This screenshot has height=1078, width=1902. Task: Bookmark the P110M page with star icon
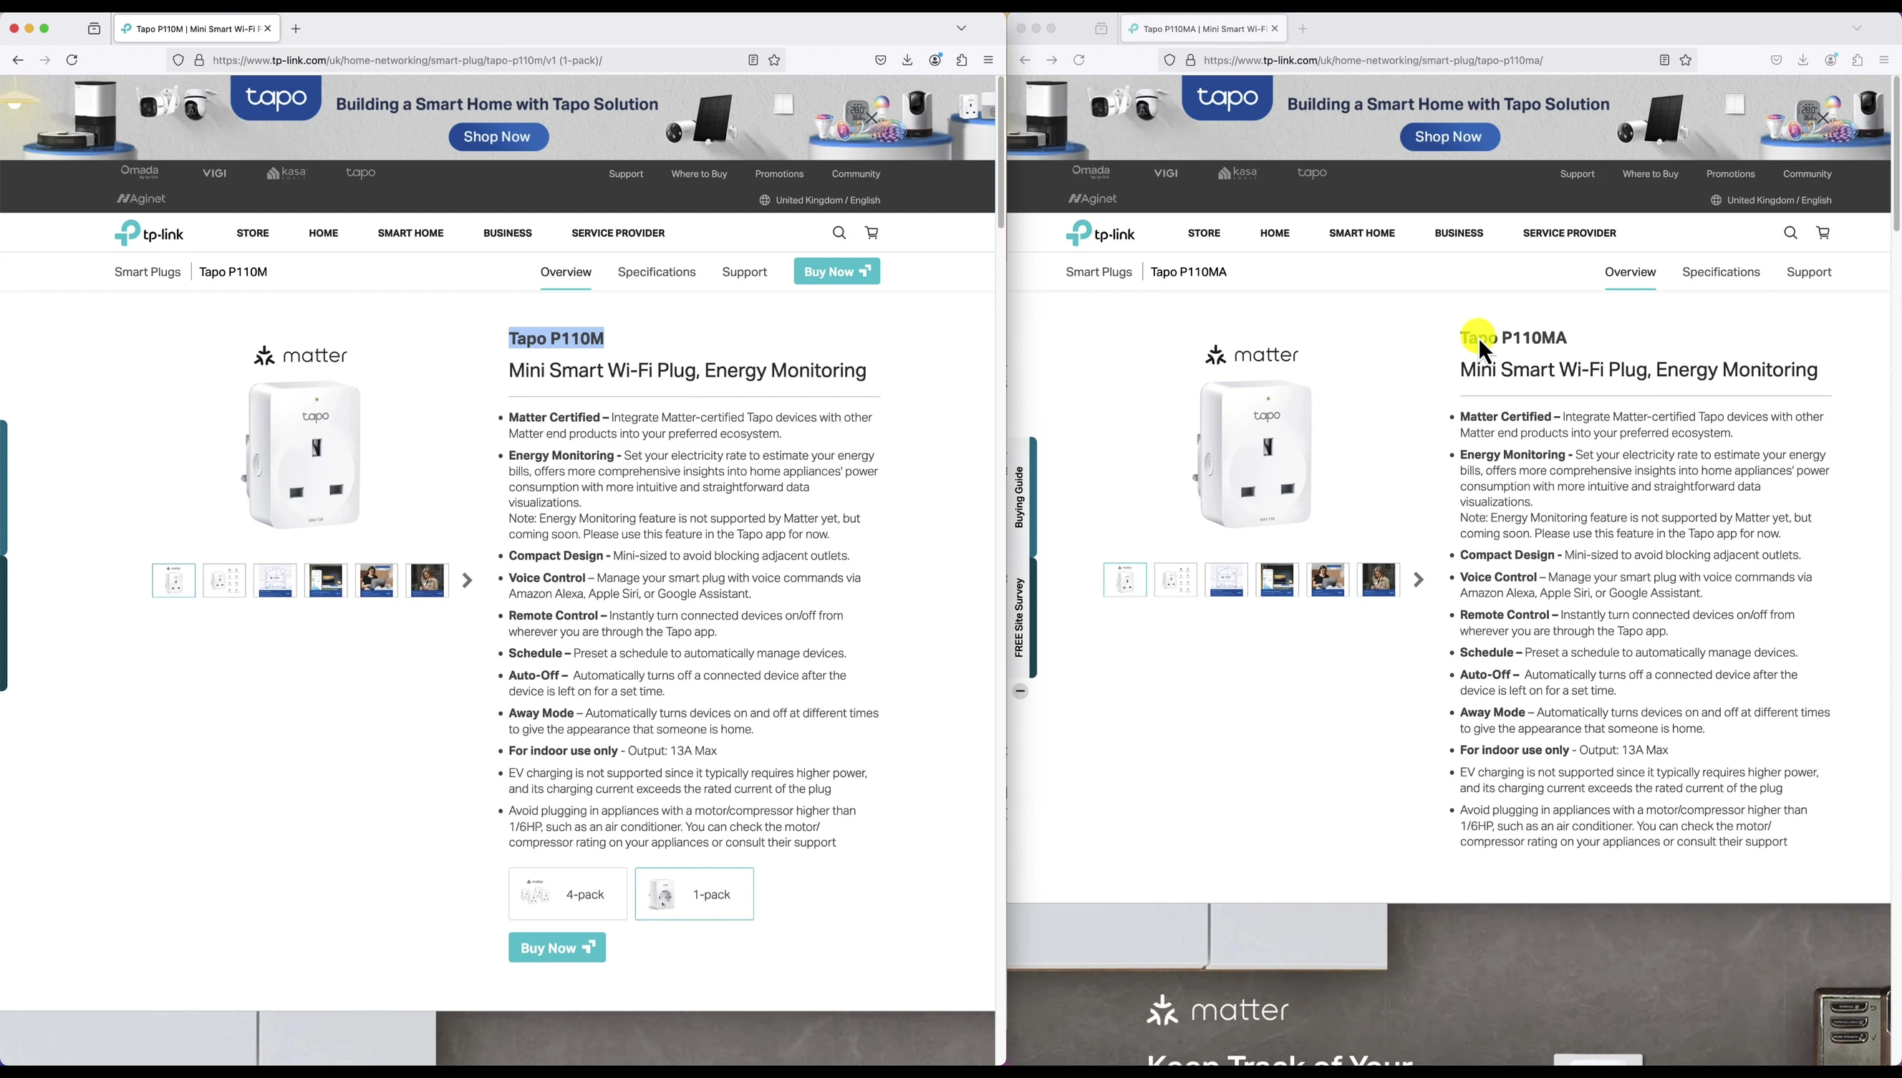(774, 60)
